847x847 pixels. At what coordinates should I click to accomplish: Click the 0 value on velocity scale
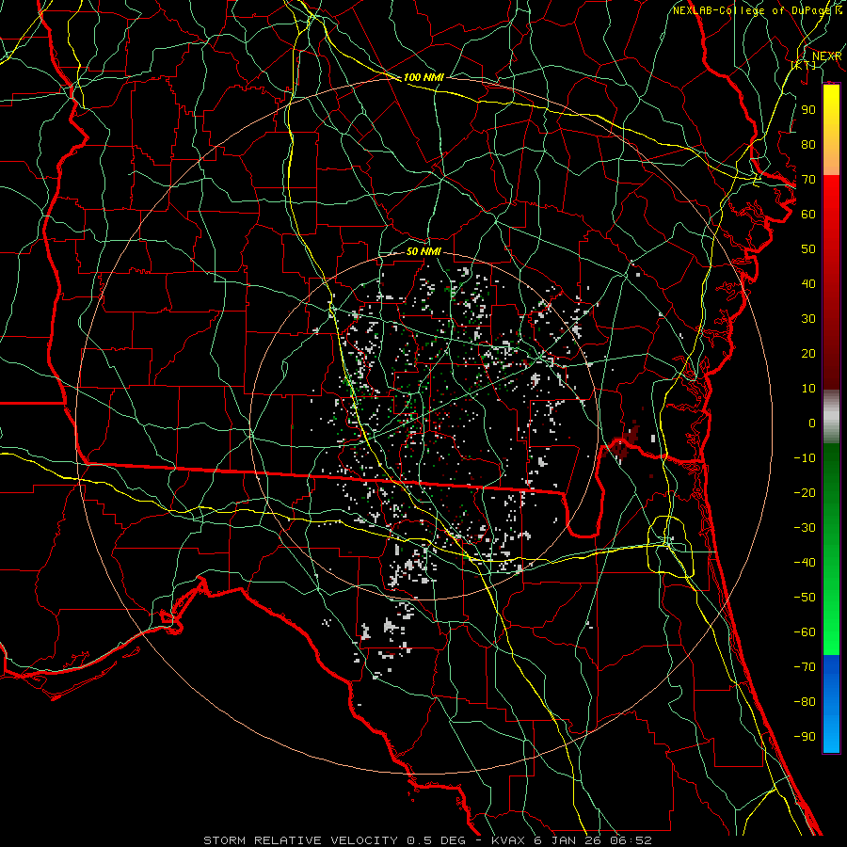tap(812, 423)
